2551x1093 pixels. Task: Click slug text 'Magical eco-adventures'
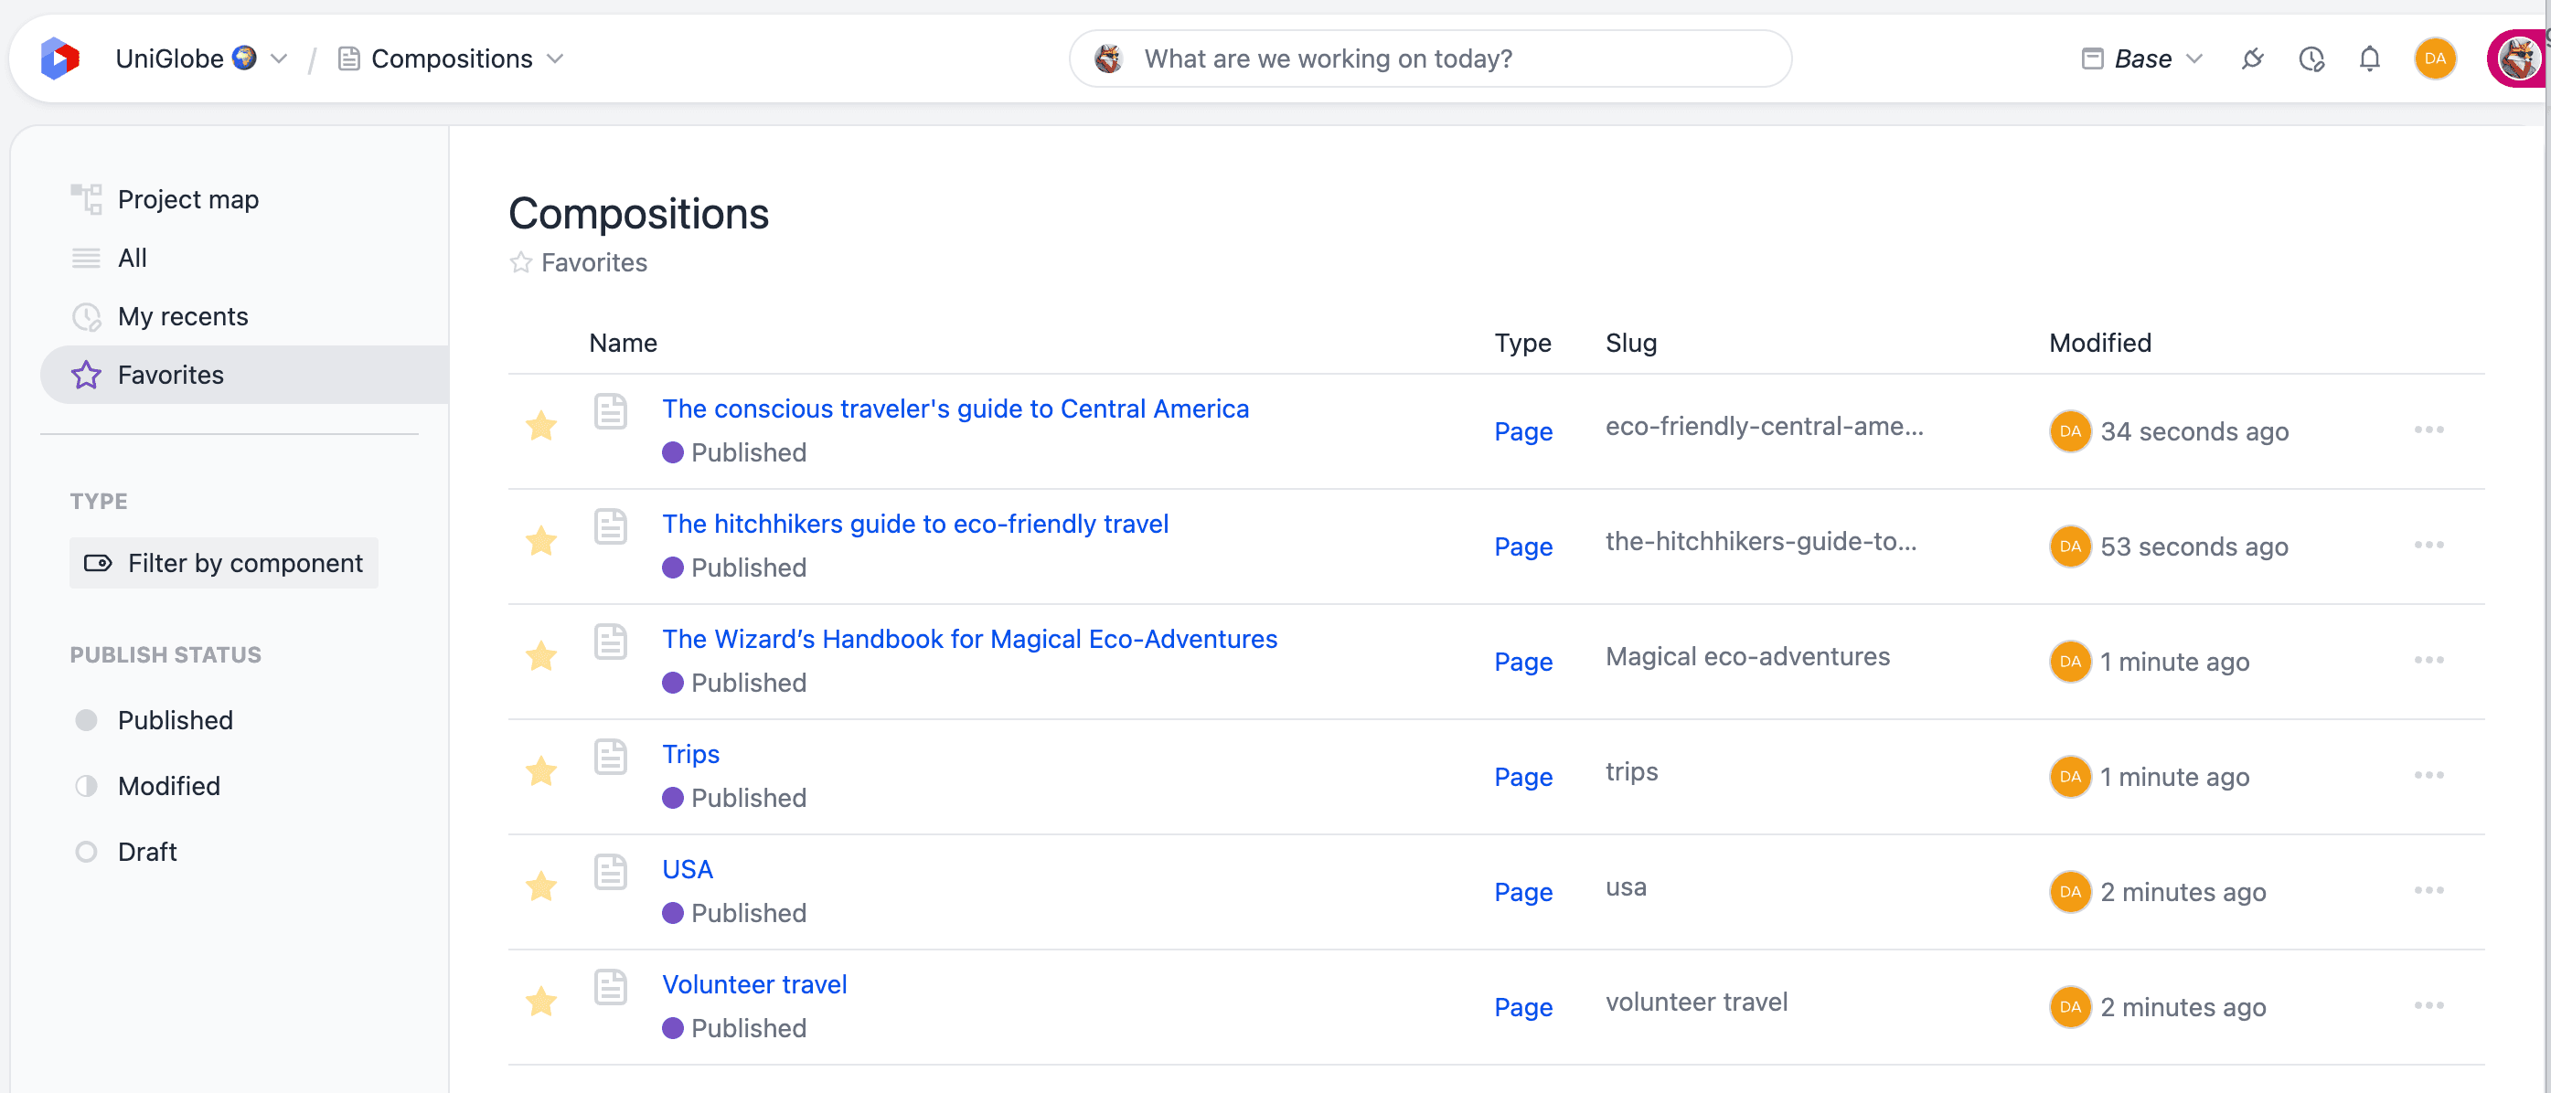(1747, 655)
